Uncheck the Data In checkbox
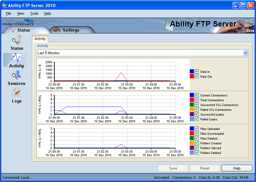 pyautogui.click(x=196, y=72)
